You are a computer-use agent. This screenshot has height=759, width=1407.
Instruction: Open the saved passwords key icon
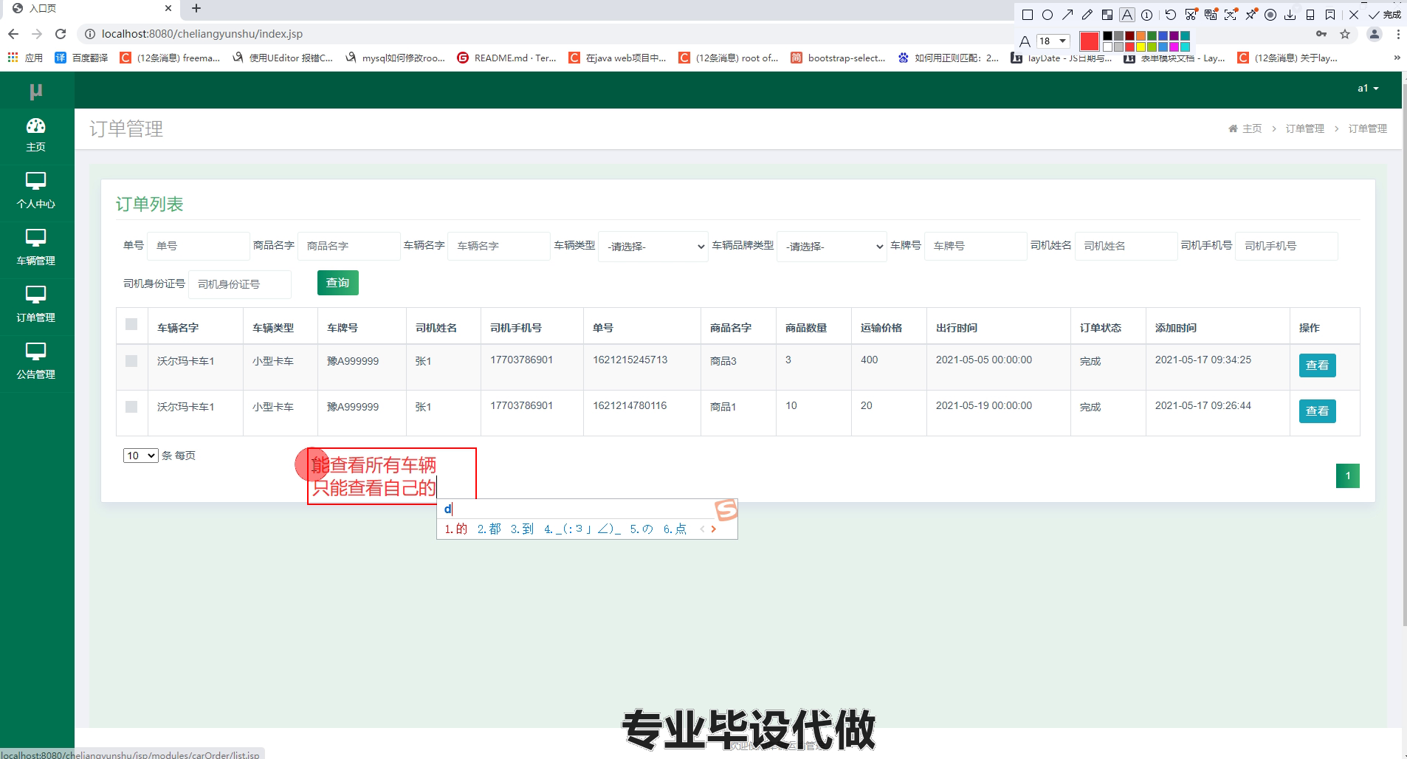click(x=1321, y=34)
